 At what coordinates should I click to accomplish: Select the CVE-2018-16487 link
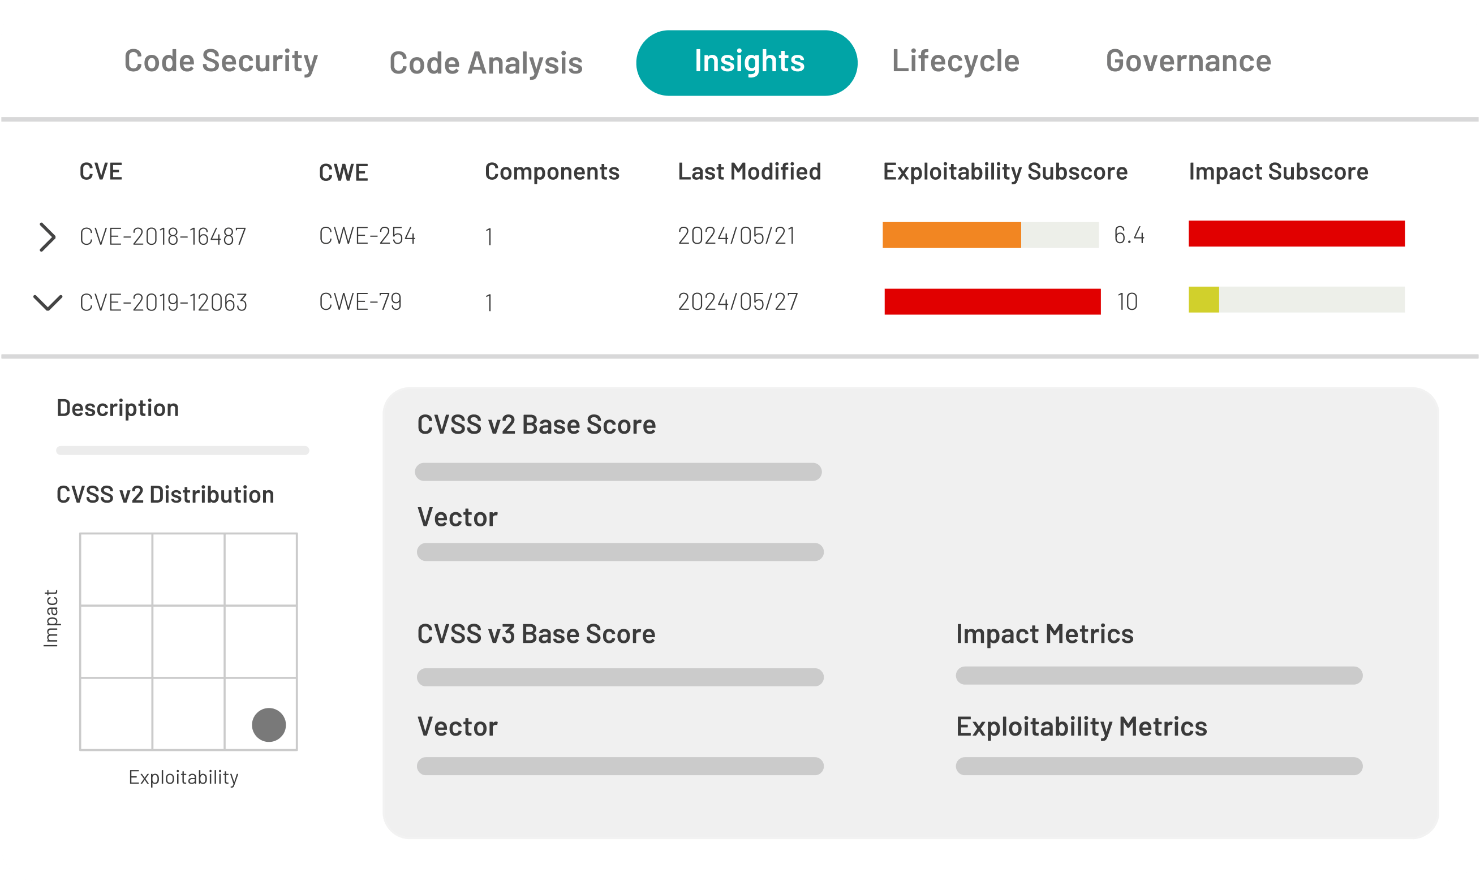pos(163,235)
